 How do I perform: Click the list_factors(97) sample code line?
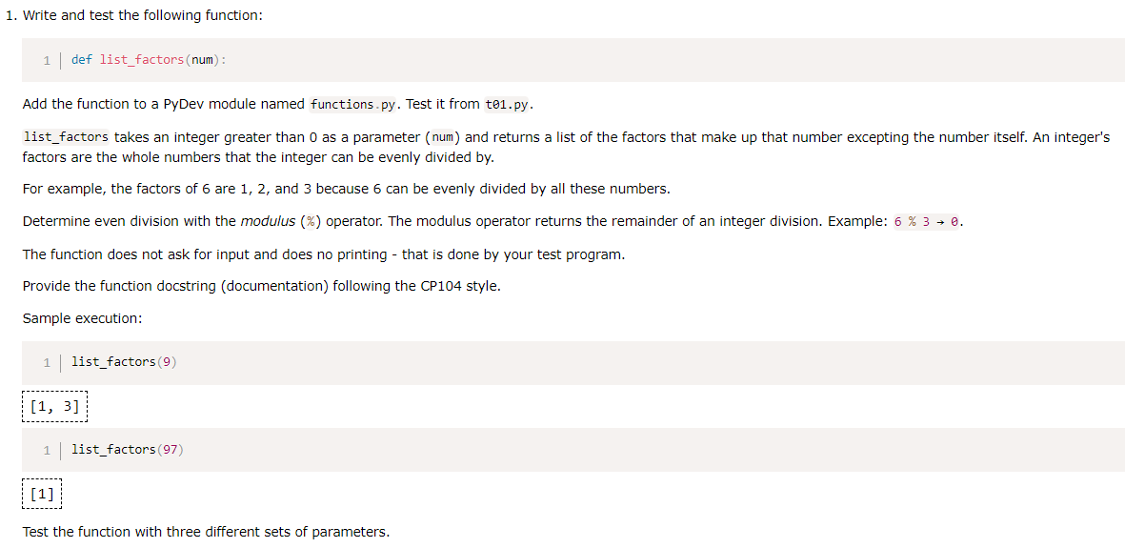pos(127,451)
